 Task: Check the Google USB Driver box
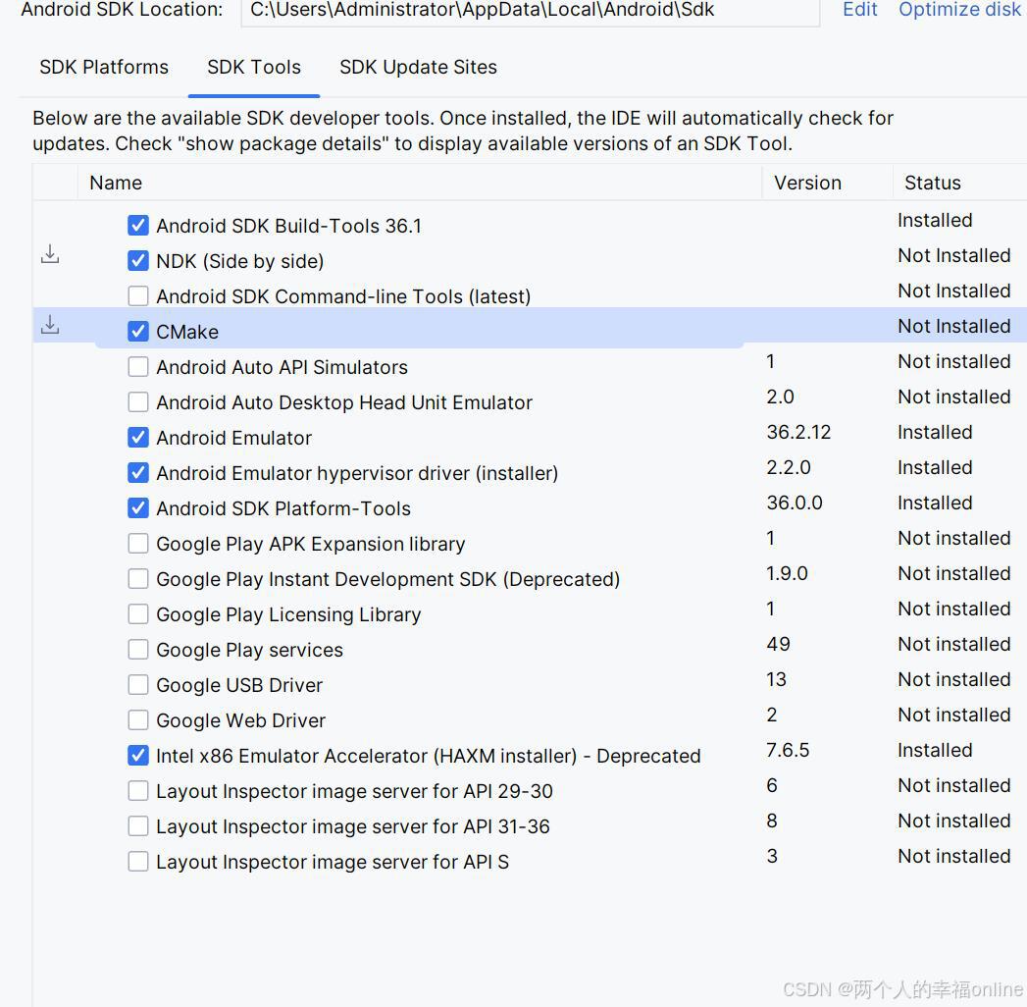pos(138,685)
